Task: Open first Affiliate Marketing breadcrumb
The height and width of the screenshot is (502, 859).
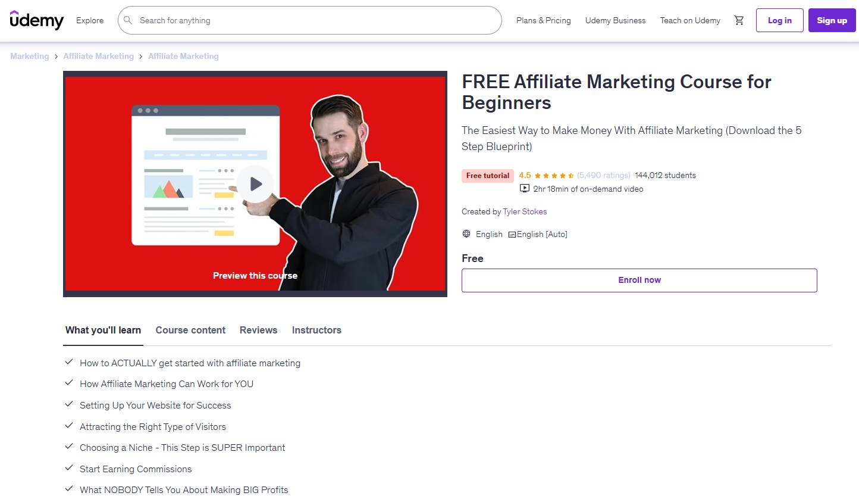Action: (x=99, y=56)
